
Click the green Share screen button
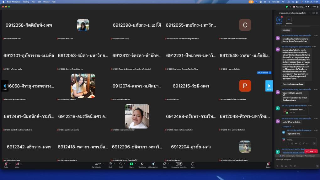pyautogui.click(x=131, y=164)
